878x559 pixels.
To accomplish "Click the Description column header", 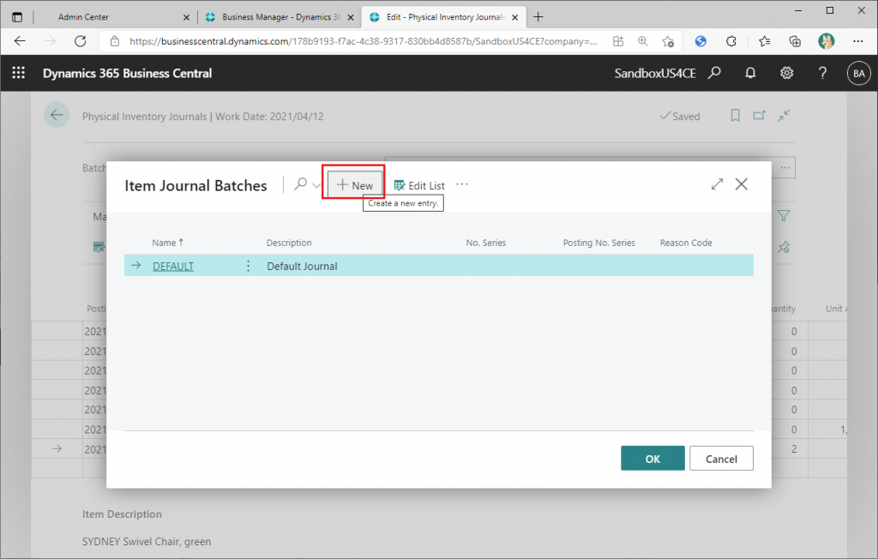I will point(289,243).
